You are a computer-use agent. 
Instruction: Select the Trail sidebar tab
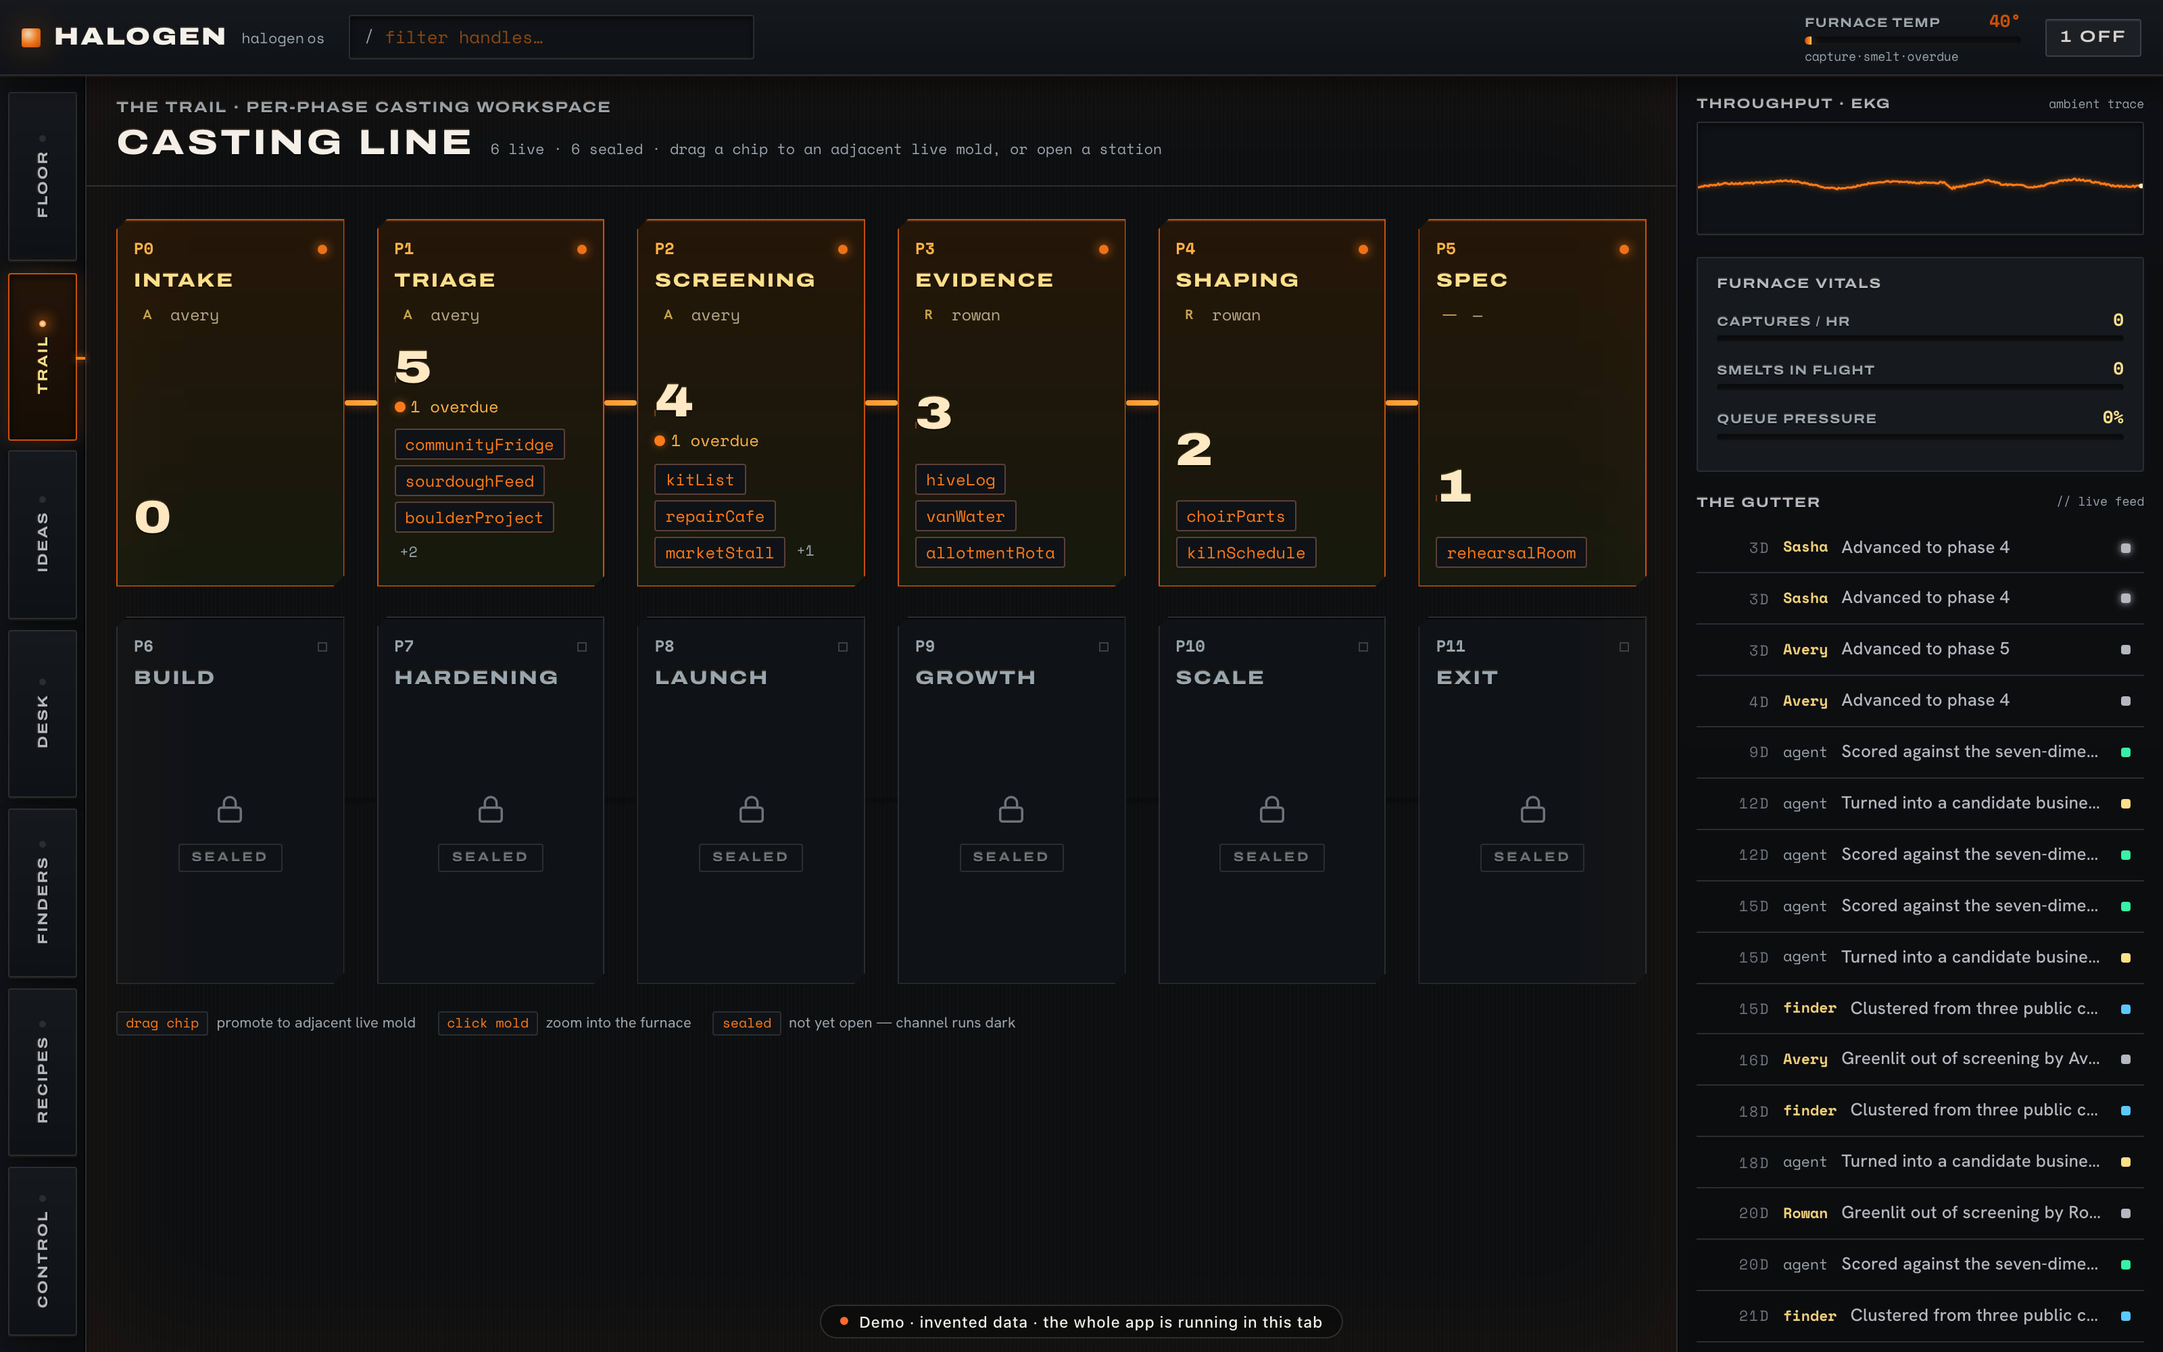[42, 357]
